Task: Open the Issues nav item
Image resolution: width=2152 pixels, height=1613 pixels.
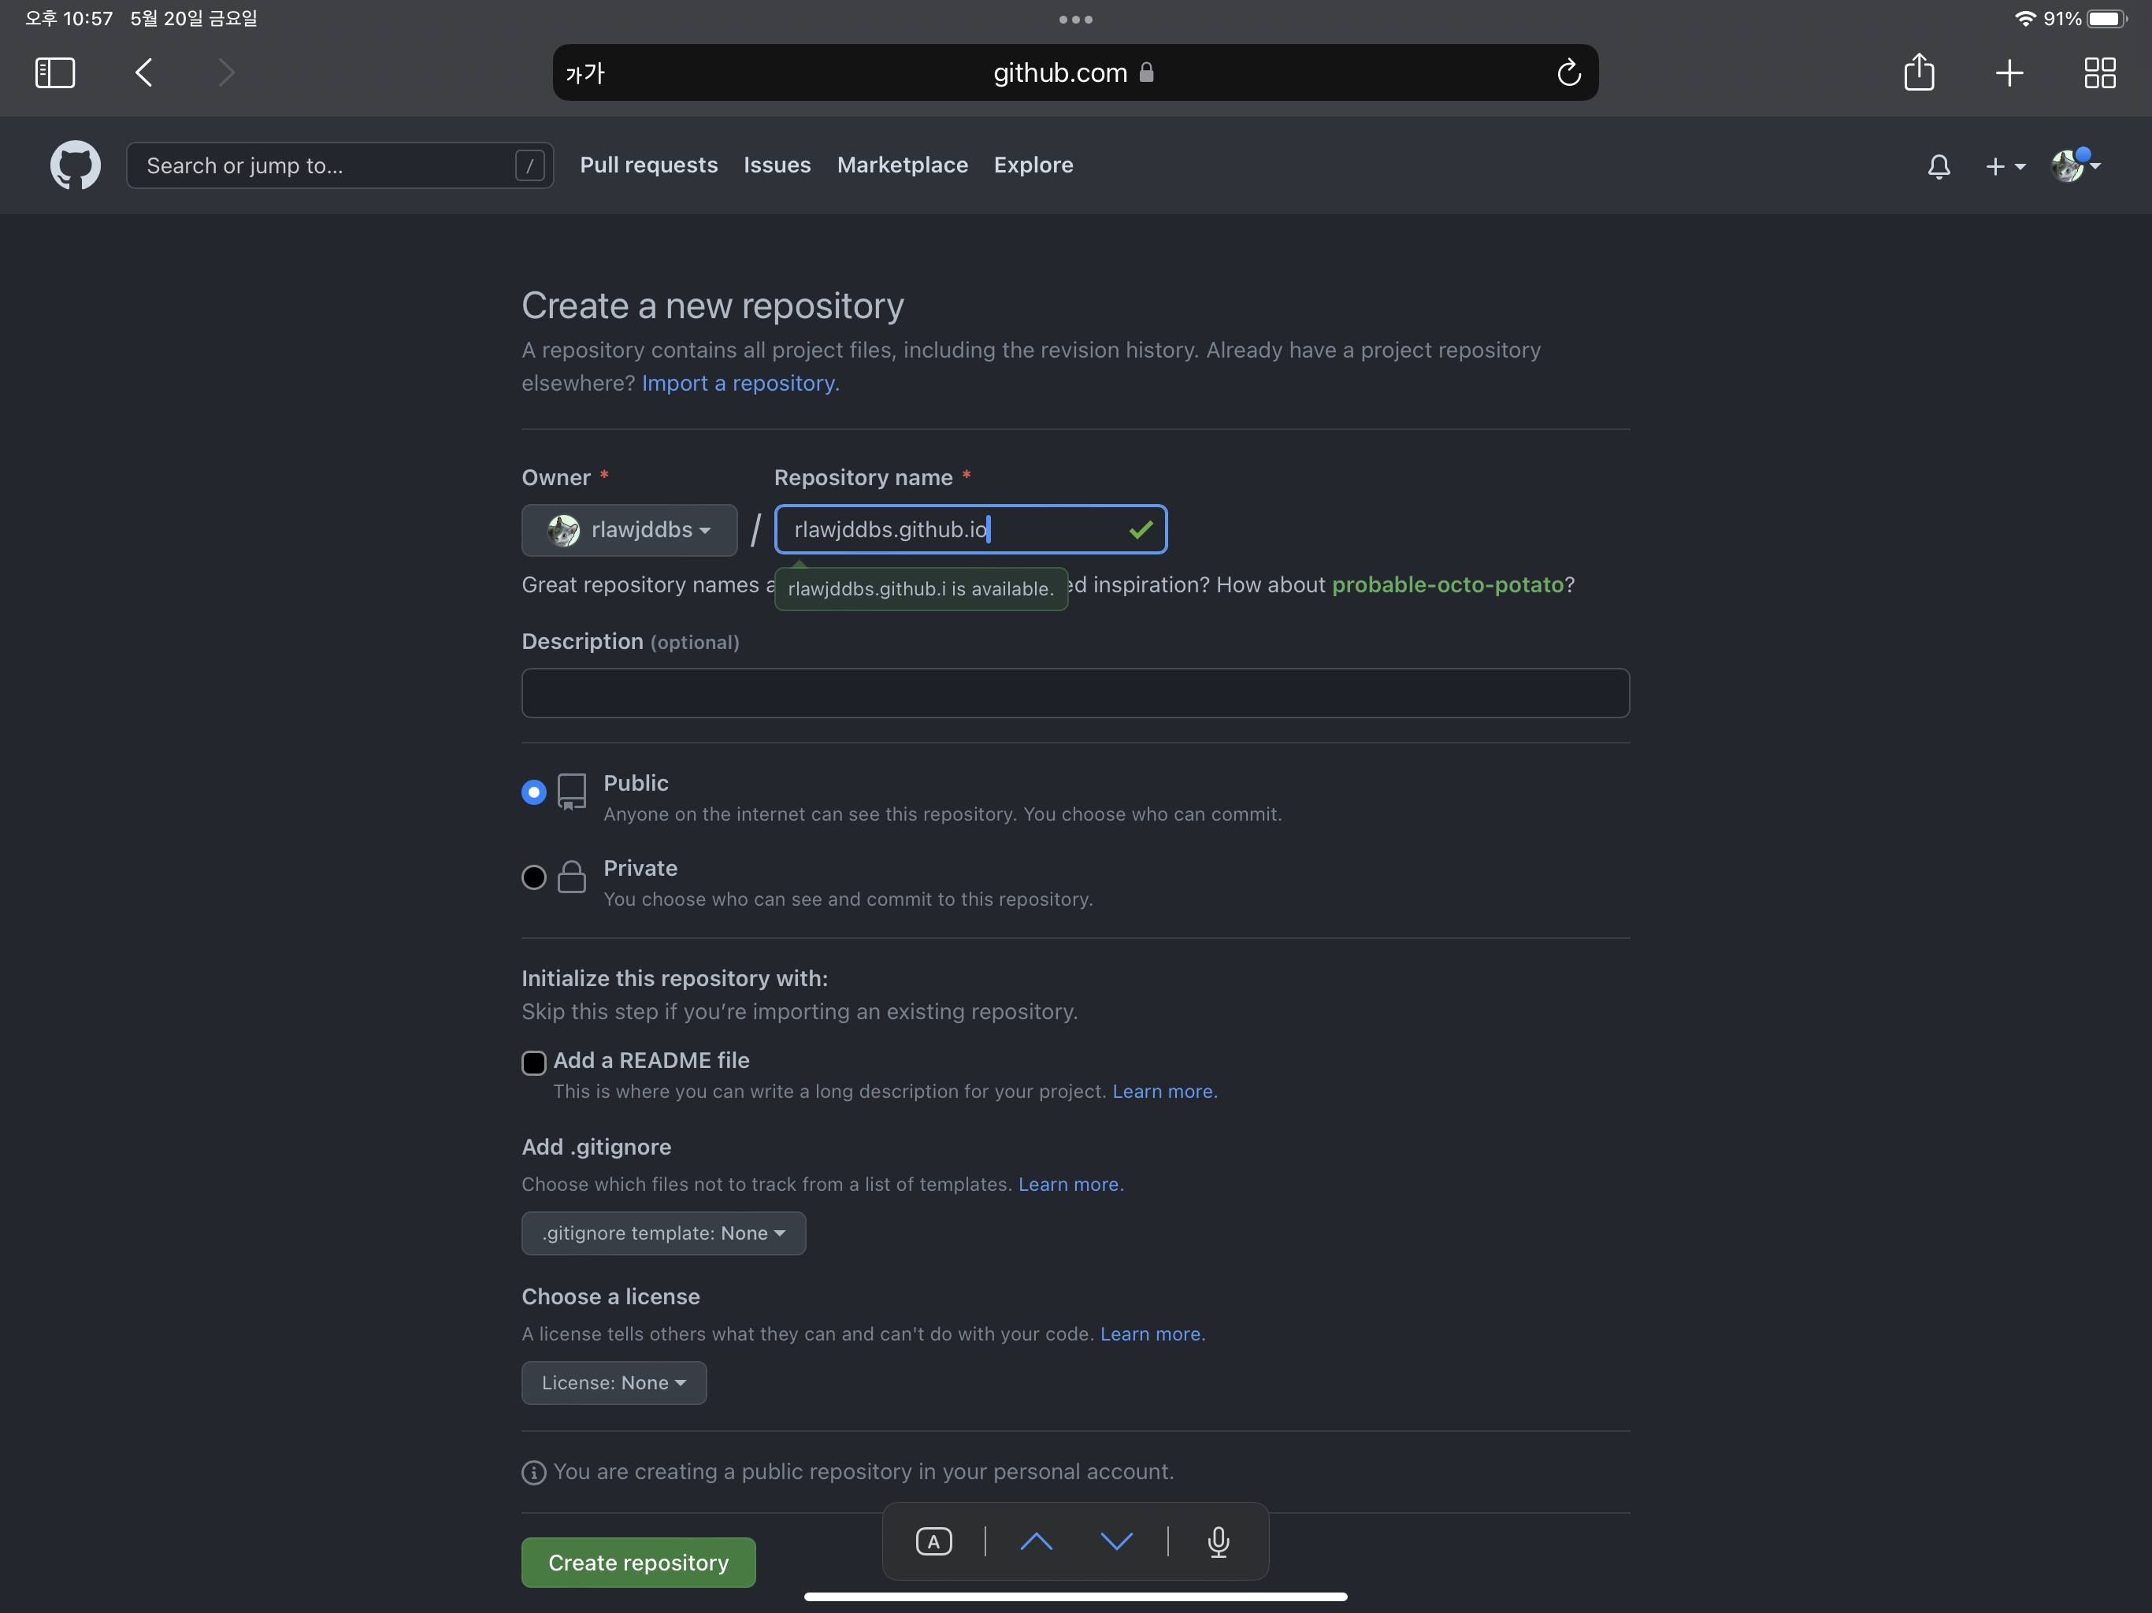Action: pos(777,165)
